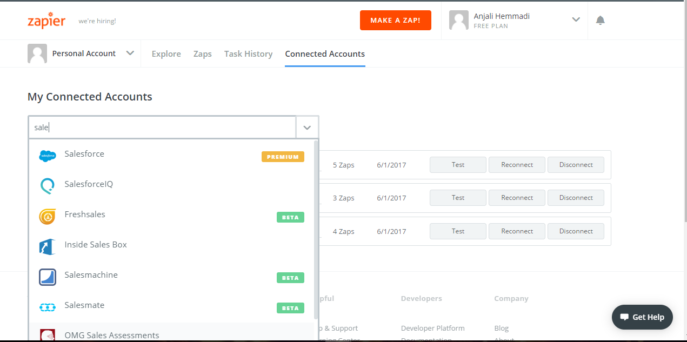Screen dimensions: 687x342
Task: Select the SalesforceIQ logo icon
Action: click(x=48, y=186)
